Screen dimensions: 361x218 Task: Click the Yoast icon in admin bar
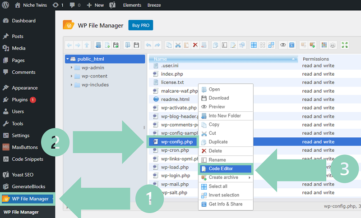[112, 5]
